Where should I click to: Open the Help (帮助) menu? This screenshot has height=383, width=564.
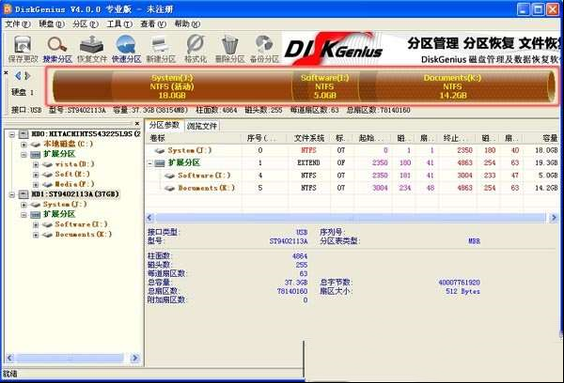click(187, 24)
